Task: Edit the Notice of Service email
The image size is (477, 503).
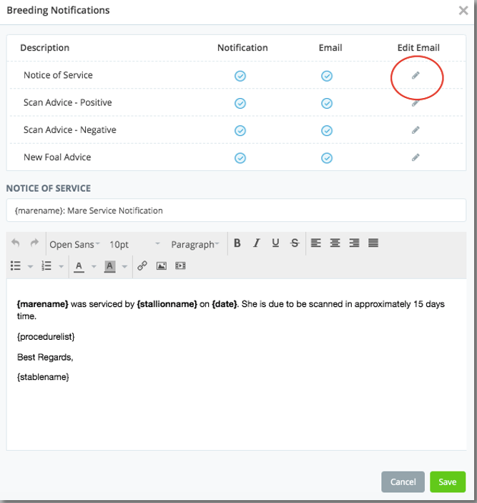Action: coord(415,75)
